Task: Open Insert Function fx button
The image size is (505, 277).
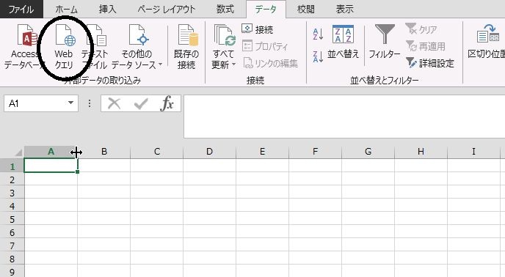Action: point(167,103)
